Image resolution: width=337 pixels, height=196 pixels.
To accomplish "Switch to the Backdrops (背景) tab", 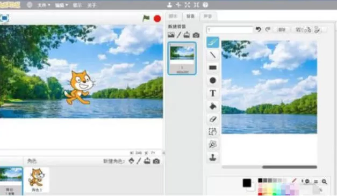I will coord(190,16).
